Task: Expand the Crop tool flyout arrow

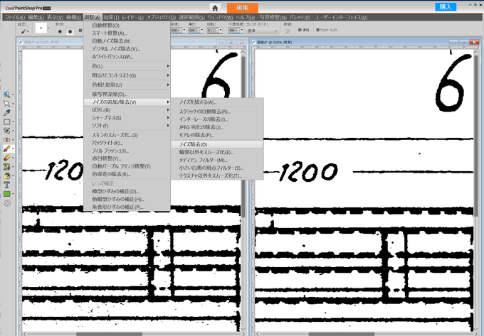Action: pyautogui.click(x=13, y=131)
